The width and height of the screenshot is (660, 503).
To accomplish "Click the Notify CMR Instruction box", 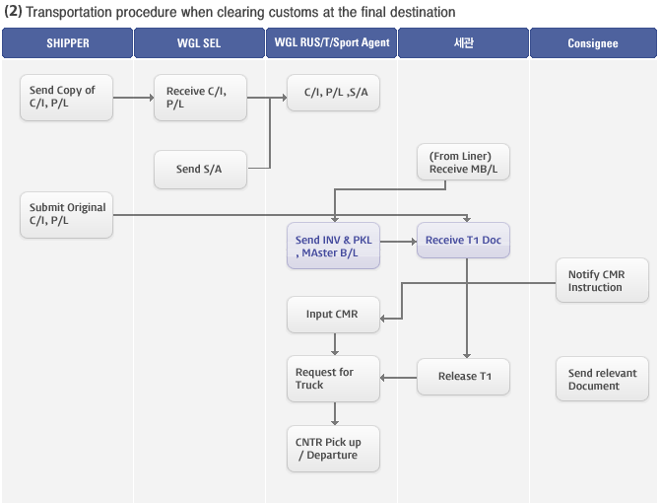I will pos(602,280).
